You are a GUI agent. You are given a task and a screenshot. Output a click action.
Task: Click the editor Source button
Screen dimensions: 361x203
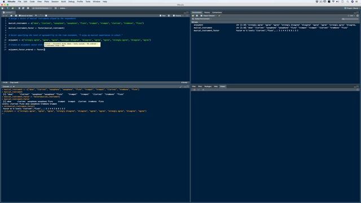177,16
